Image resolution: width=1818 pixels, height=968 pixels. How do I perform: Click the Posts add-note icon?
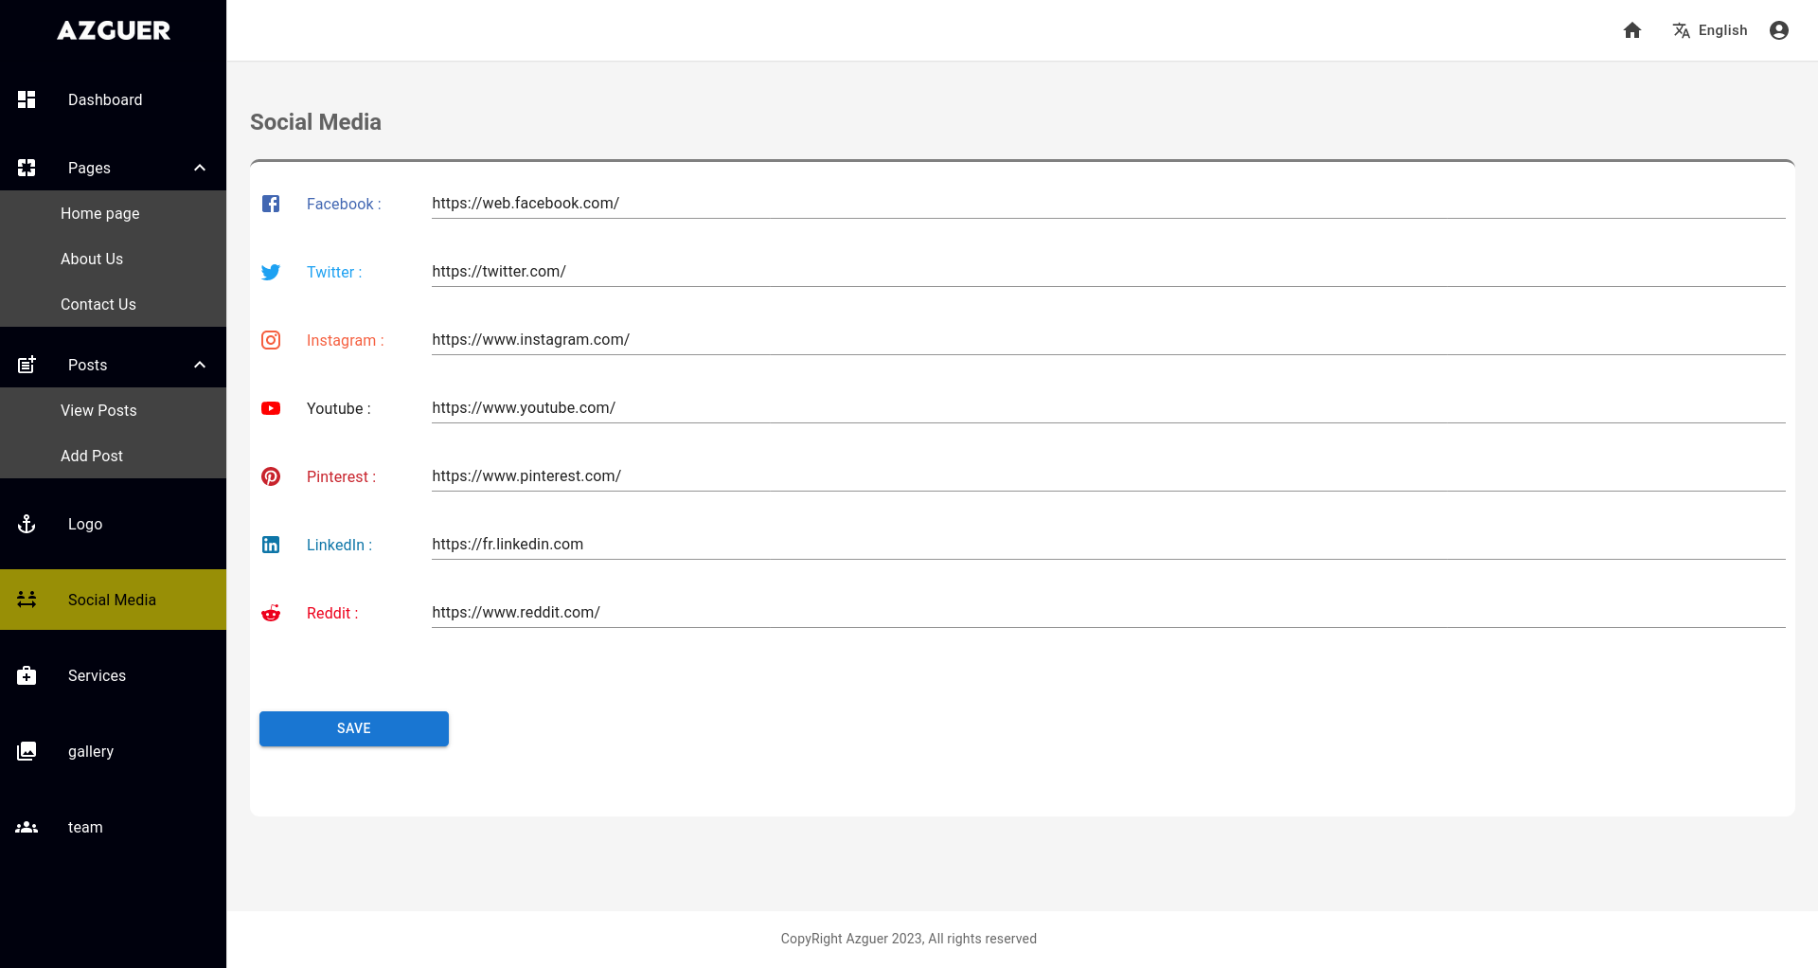point(27,365)
